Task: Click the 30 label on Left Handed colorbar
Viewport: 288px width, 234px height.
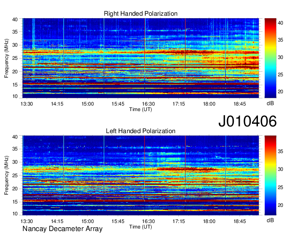Action: coord(280,169)
